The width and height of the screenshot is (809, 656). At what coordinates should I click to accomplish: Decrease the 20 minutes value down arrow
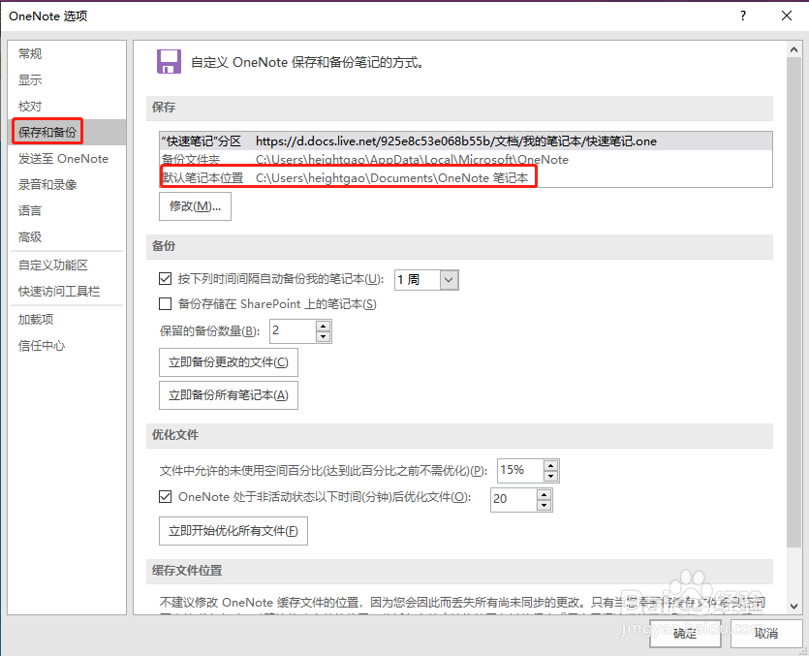(x=545, y=505)
